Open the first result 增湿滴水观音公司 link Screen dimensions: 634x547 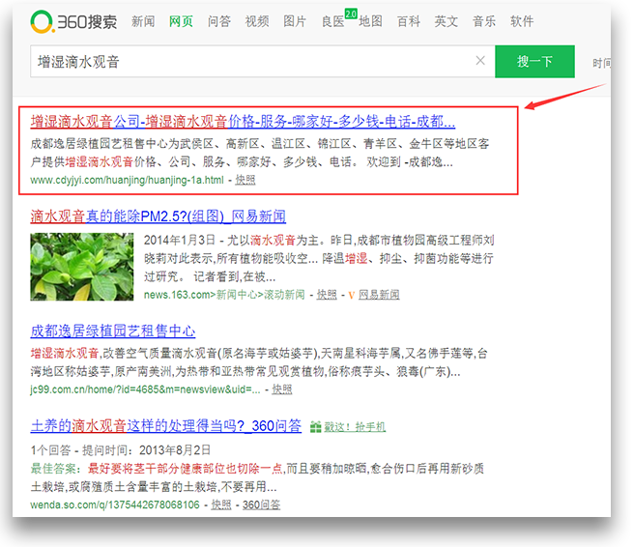(x=243, y=122)
